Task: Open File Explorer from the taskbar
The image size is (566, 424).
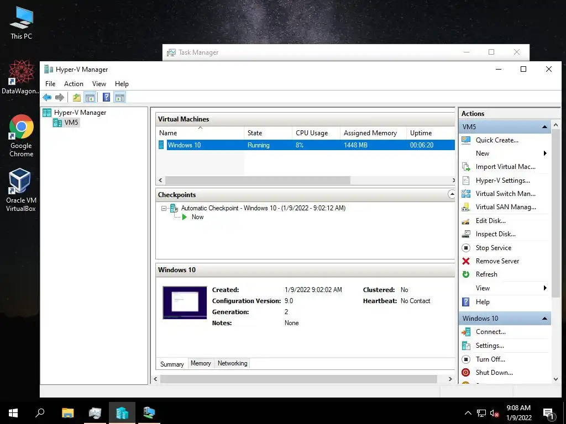Action: click(x=67, y=413)
